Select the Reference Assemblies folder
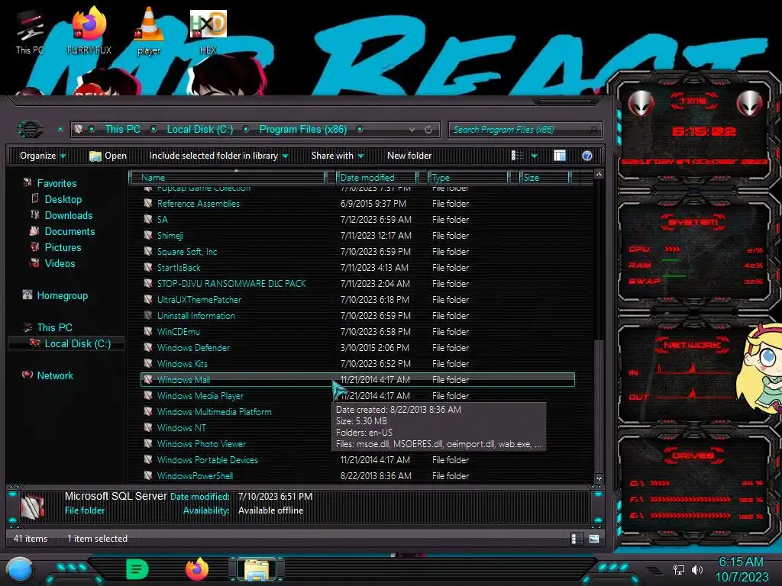 point(198,203)
